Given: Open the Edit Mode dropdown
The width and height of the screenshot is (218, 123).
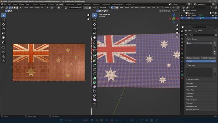Looking at the screenshot, I should click(x=104, y=8).
